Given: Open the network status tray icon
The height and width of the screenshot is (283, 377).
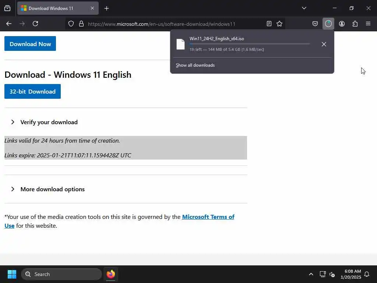Looking at the screenshot, I should pos(323,274).
